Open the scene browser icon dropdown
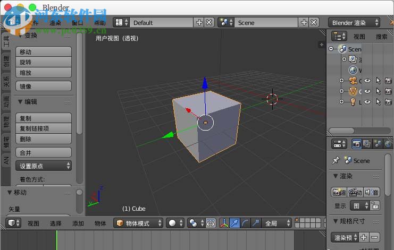Viewport: 394px width, 250px height. pos(227,23)
